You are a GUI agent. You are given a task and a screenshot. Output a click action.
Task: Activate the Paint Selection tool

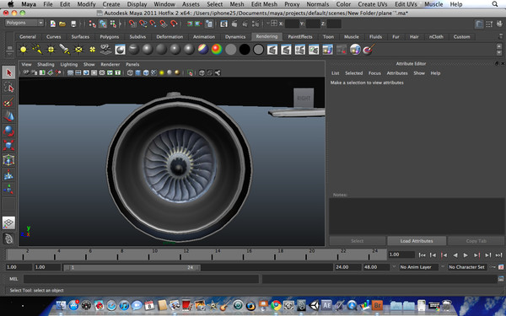pos(8,102)
